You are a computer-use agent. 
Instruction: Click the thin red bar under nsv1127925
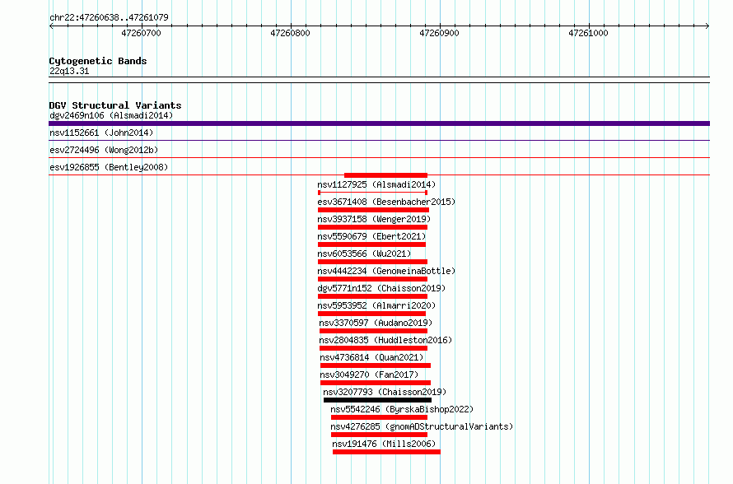pyautogui.click(x=372, y=193)
